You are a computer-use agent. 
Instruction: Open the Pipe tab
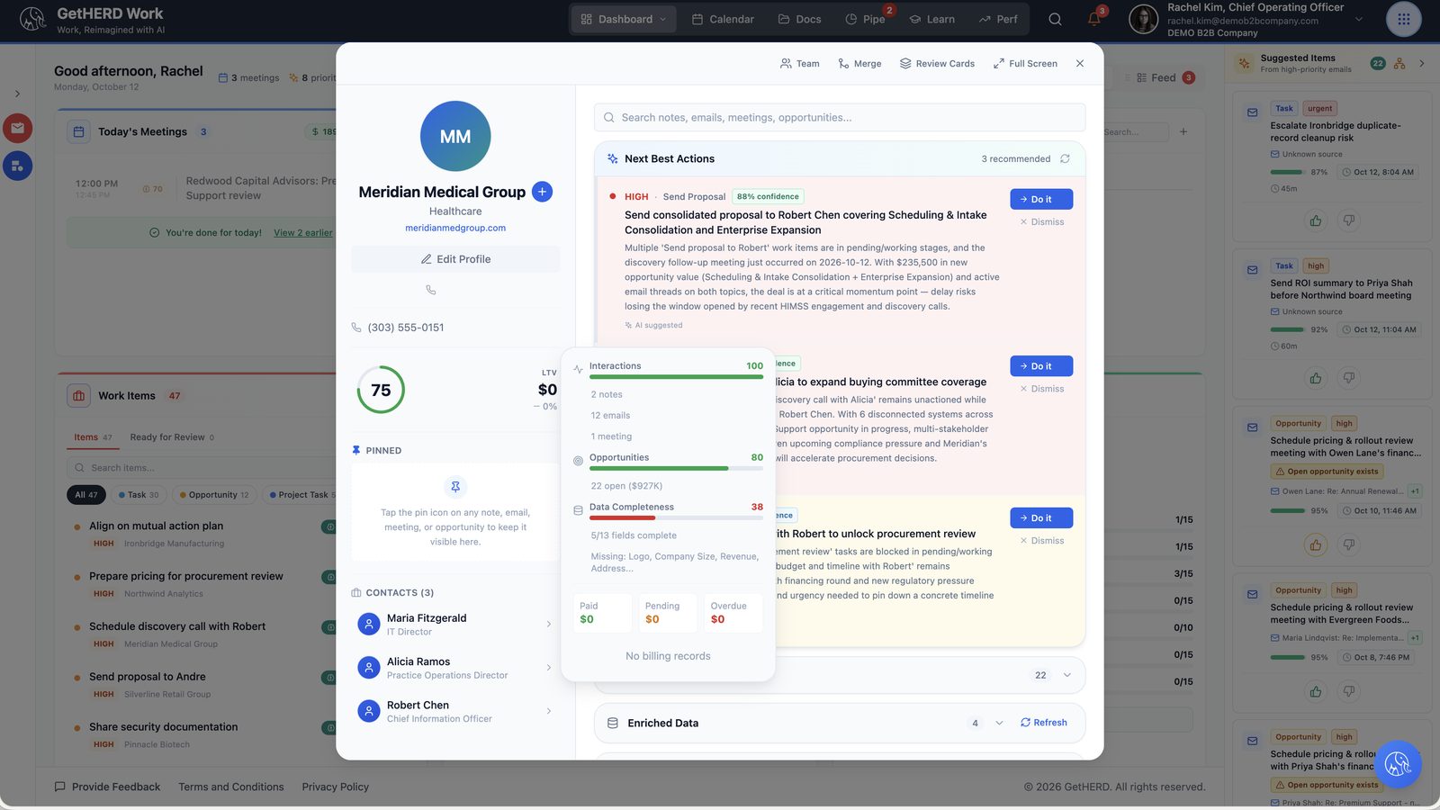pos(865,19)
